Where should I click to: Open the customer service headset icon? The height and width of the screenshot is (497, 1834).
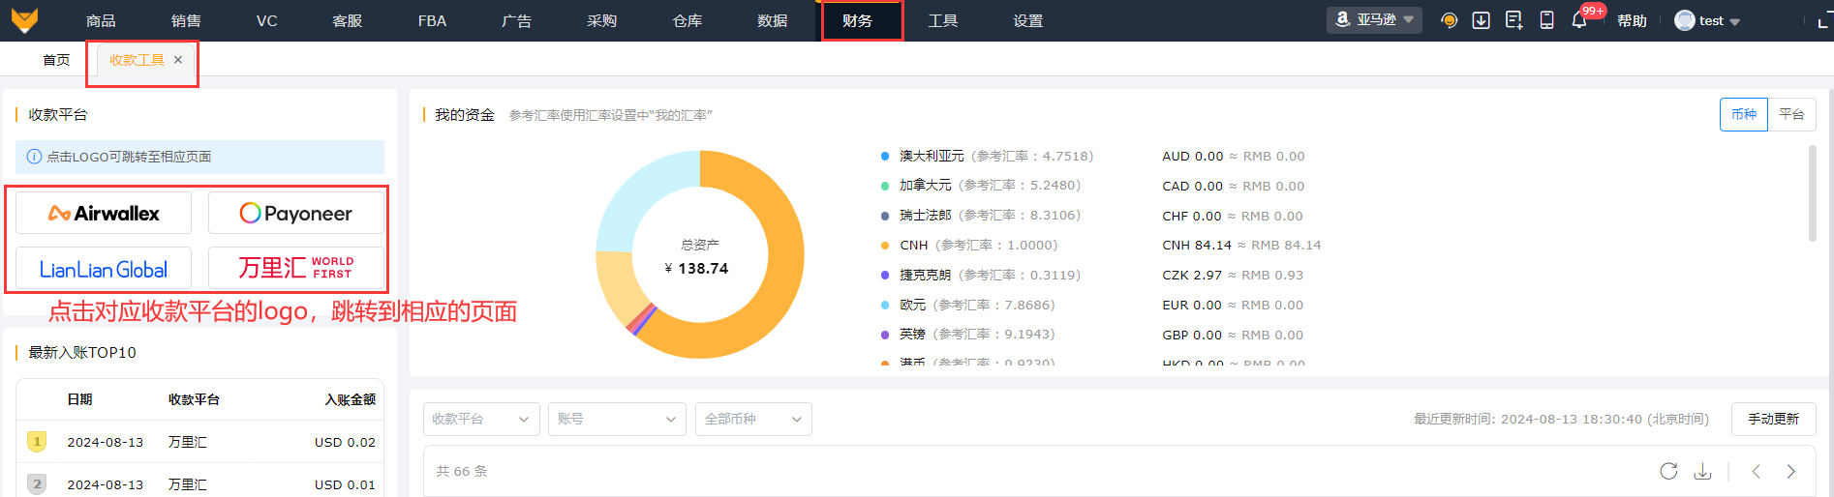pos(1449,20)
